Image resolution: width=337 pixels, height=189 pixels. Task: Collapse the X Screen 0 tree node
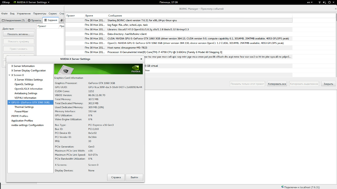(x=9, y=75)
